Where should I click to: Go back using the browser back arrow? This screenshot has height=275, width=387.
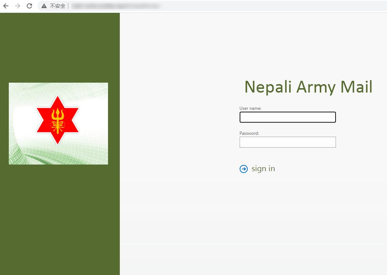(6, 6)
